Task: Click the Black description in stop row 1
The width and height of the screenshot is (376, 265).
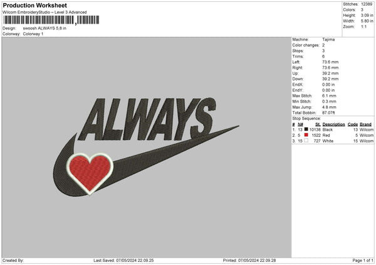Action: (x=328, y=129)
